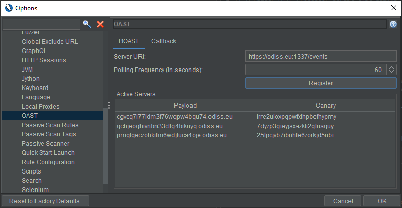Select the BOAST tab
The height and width of the screenshot is (208, 402).
[x=129, y=41]
